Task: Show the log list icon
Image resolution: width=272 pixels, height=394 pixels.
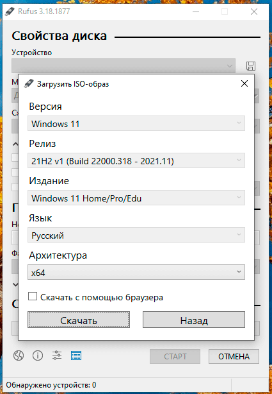Action: (x=76, y=355)
